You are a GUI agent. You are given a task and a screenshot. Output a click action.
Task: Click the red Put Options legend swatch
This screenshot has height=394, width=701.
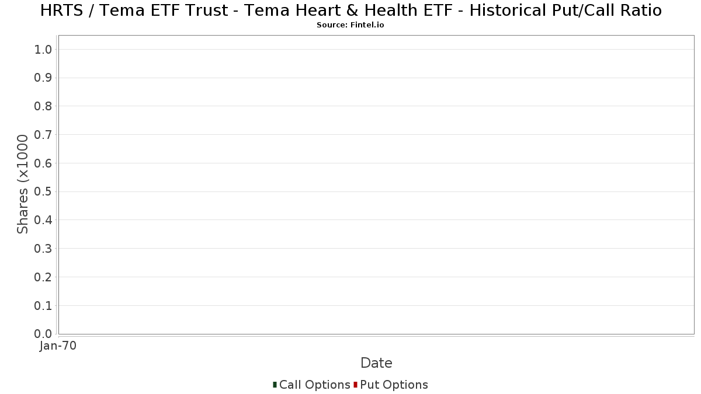click(355, 385)
